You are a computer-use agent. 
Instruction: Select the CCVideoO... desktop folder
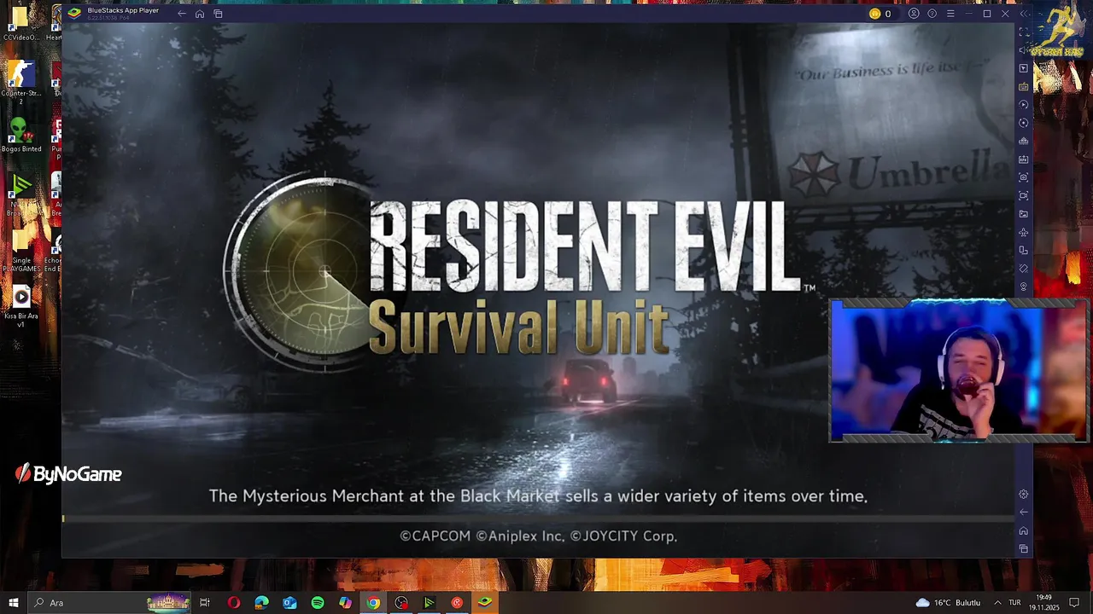pyautogui.click(x=21, y=24)
